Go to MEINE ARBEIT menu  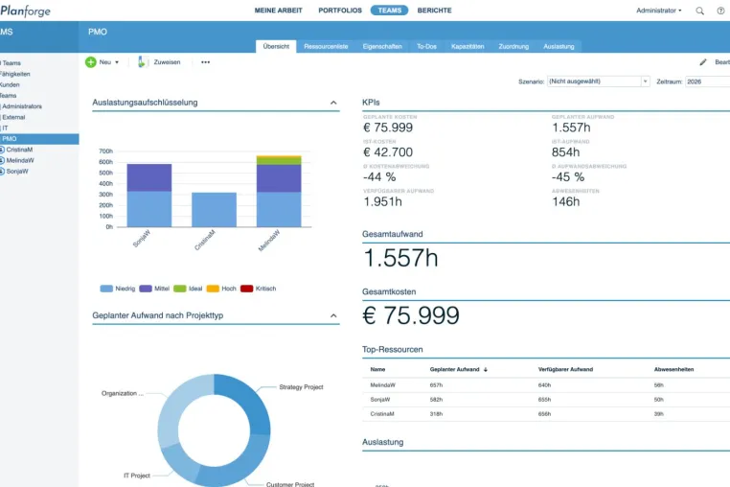(279, 11)
